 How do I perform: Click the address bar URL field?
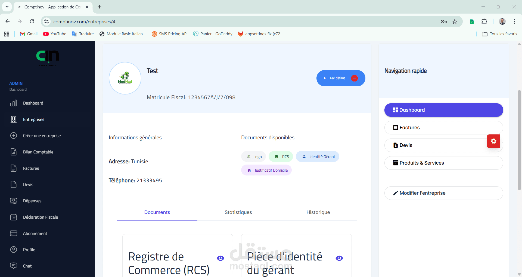[245, 21]
